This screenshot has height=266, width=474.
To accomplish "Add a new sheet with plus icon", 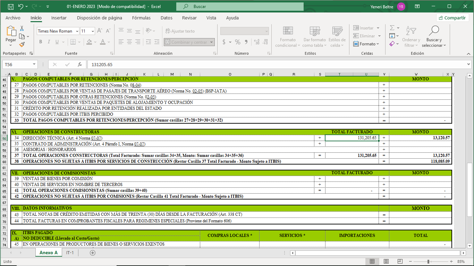I will pos(93,253).
